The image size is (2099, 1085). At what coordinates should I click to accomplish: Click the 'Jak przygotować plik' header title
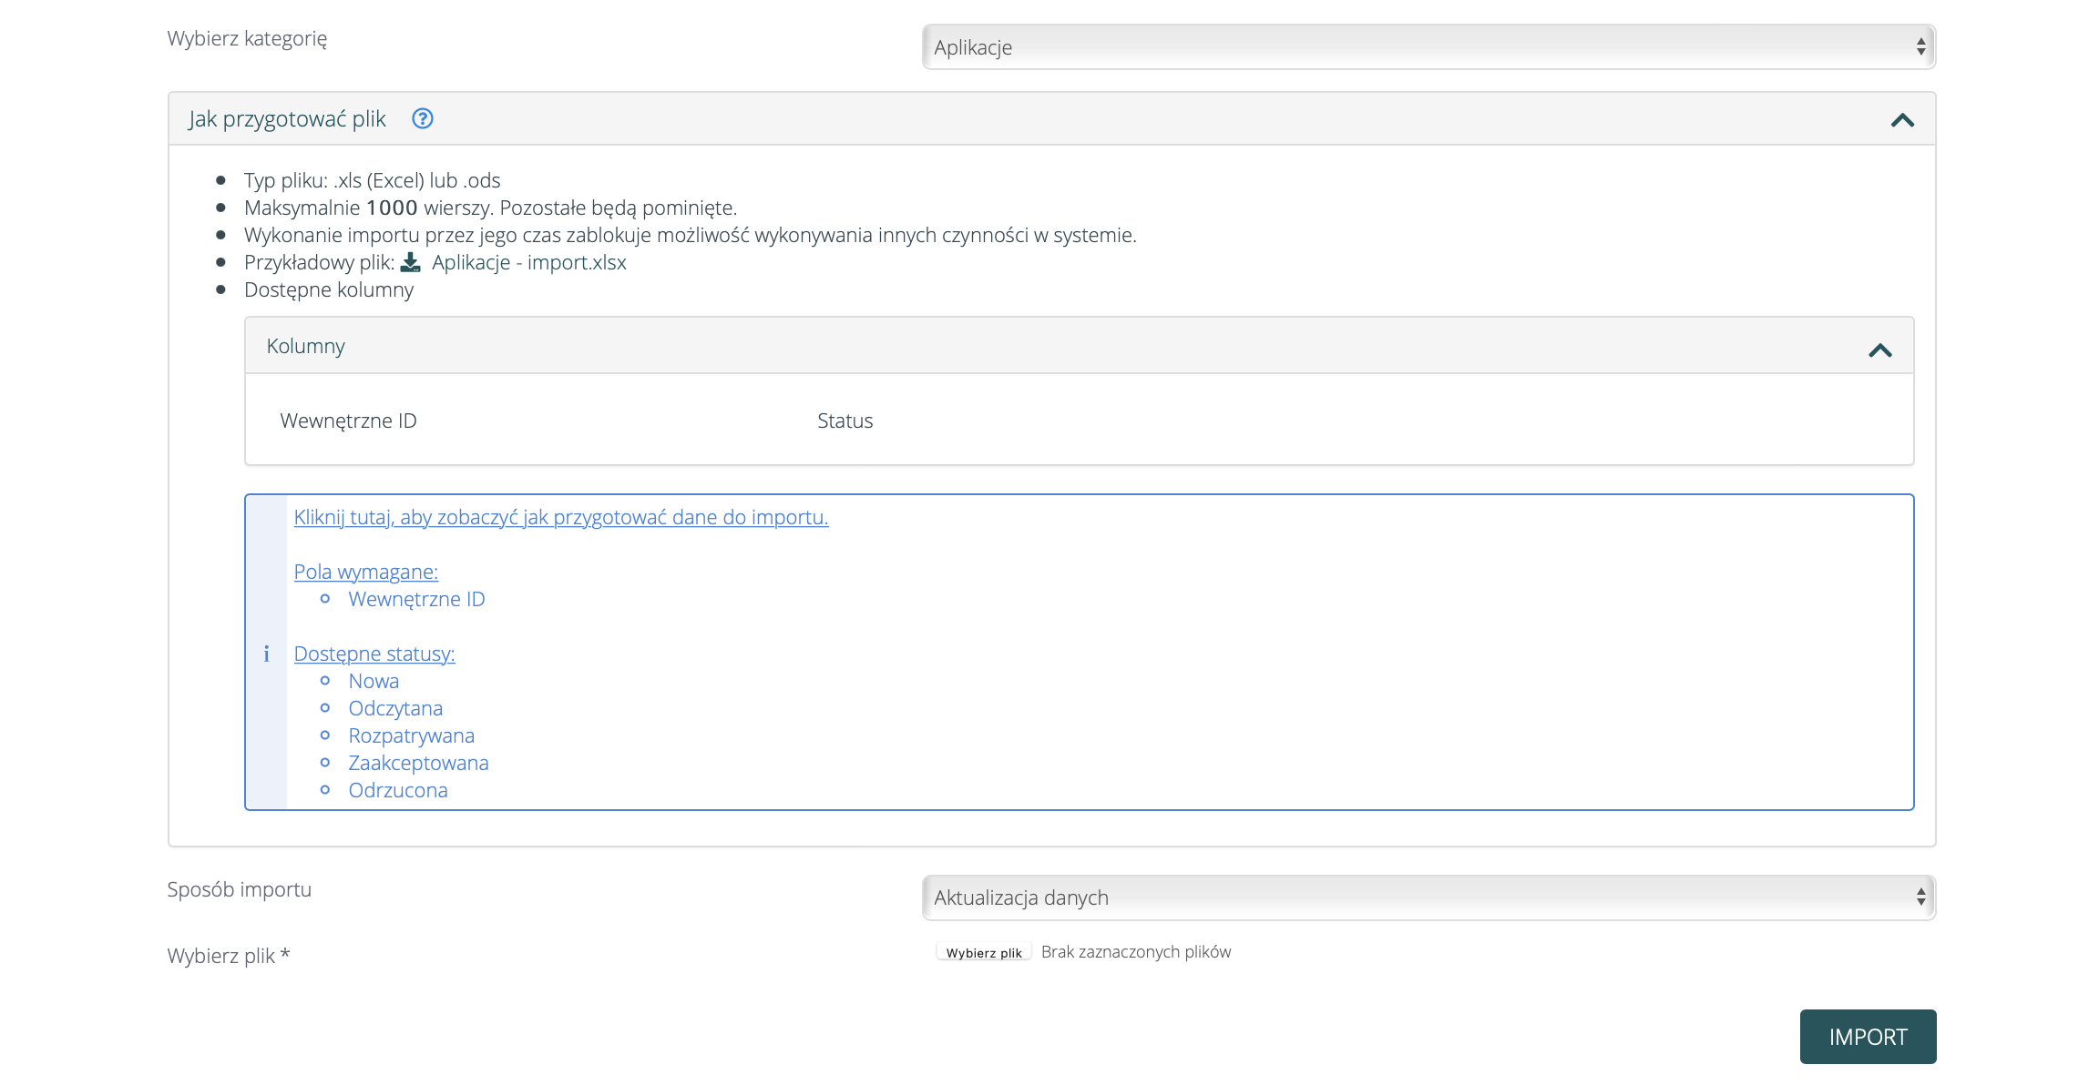pyautogui.click(x=287, y=119)
